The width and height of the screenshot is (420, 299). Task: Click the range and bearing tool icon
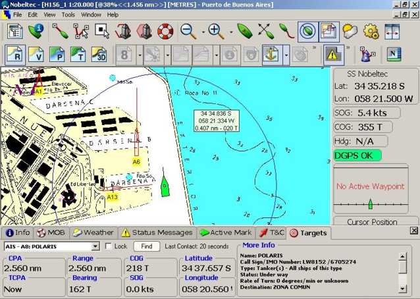(x=123, y=32)
